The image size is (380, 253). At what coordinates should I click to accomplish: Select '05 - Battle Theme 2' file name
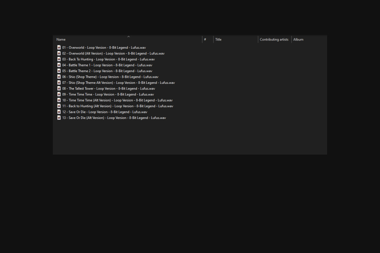click(107, 71)
